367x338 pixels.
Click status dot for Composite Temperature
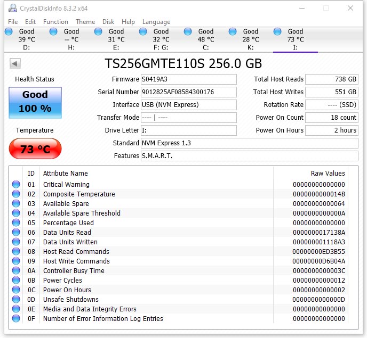(x=16, y=194)
